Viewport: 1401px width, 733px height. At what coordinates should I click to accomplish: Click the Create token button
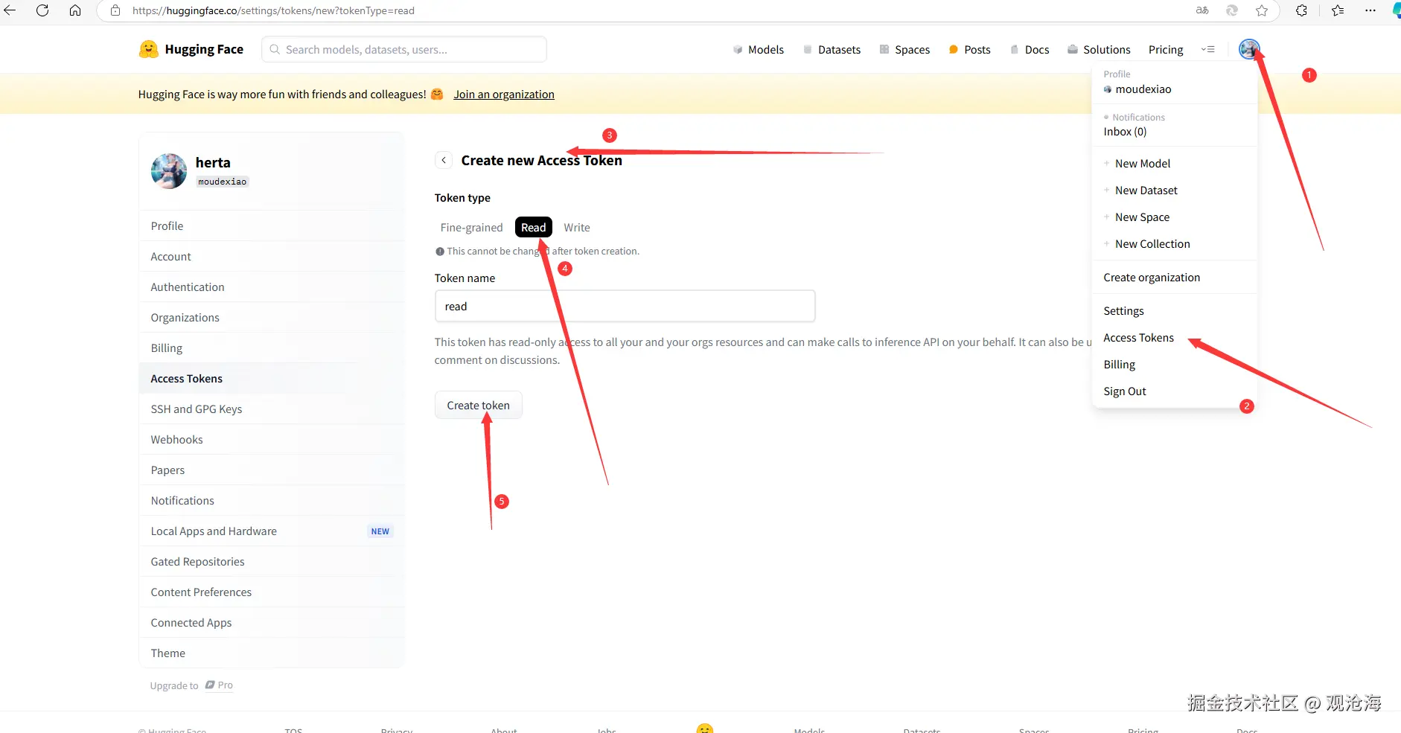click(478, 406)
